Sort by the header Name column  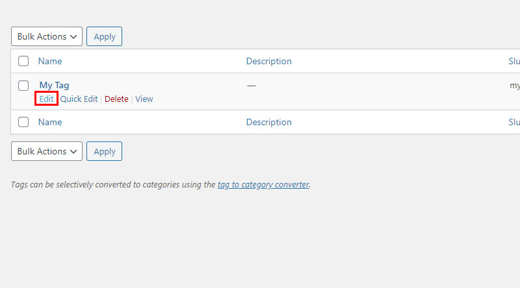50,61
